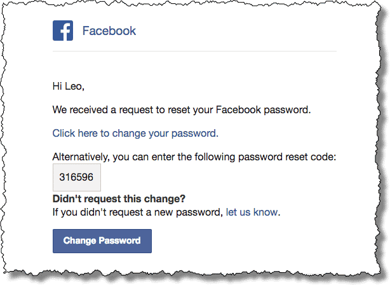
Task: Click the horizontal divider below the Facebook header
Action: pyautogui.click(x=194, y=51)
